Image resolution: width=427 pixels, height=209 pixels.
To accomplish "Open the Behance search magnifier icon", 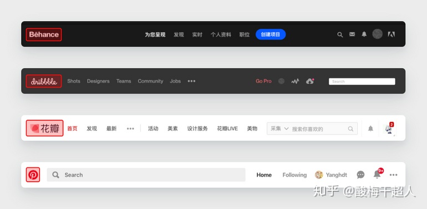I will 340,34.
